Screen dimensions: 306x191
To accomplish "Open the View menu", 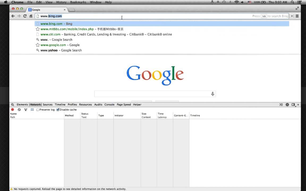I will (x=49, y=2).
